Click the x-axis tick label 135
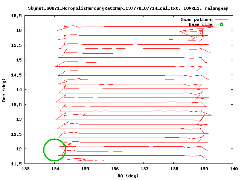This screenshot has width=241, height=180. 85,169
